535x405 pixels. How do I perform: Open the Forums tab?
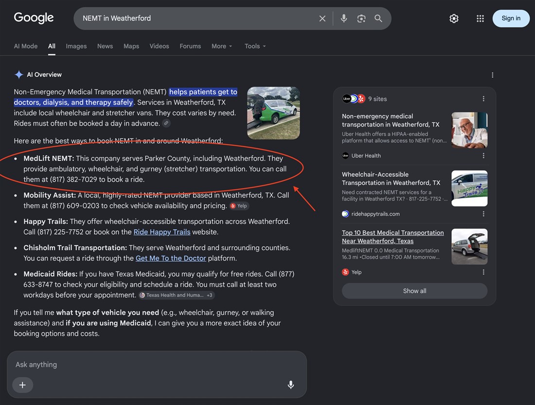click(190, 46)
